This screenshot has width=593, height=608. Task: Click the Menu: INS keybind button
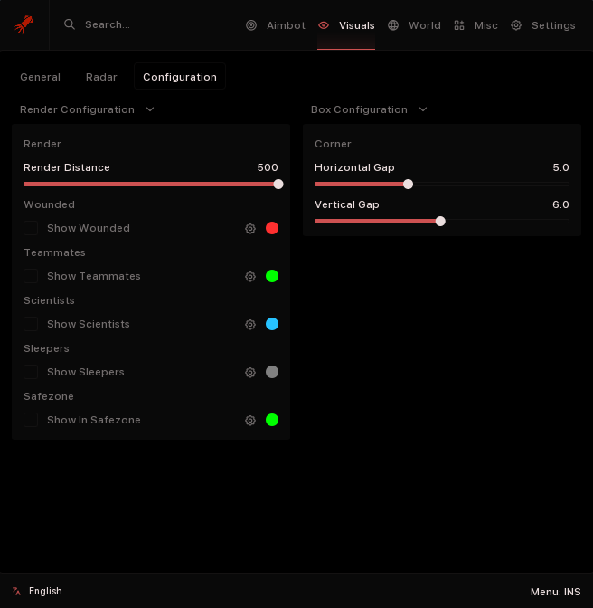tap(555, 592)
